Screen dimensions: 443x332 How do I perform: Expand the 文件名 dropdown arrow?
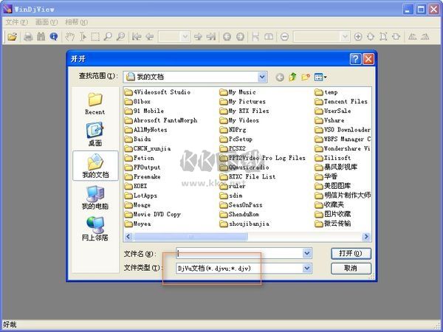point(307,253)
